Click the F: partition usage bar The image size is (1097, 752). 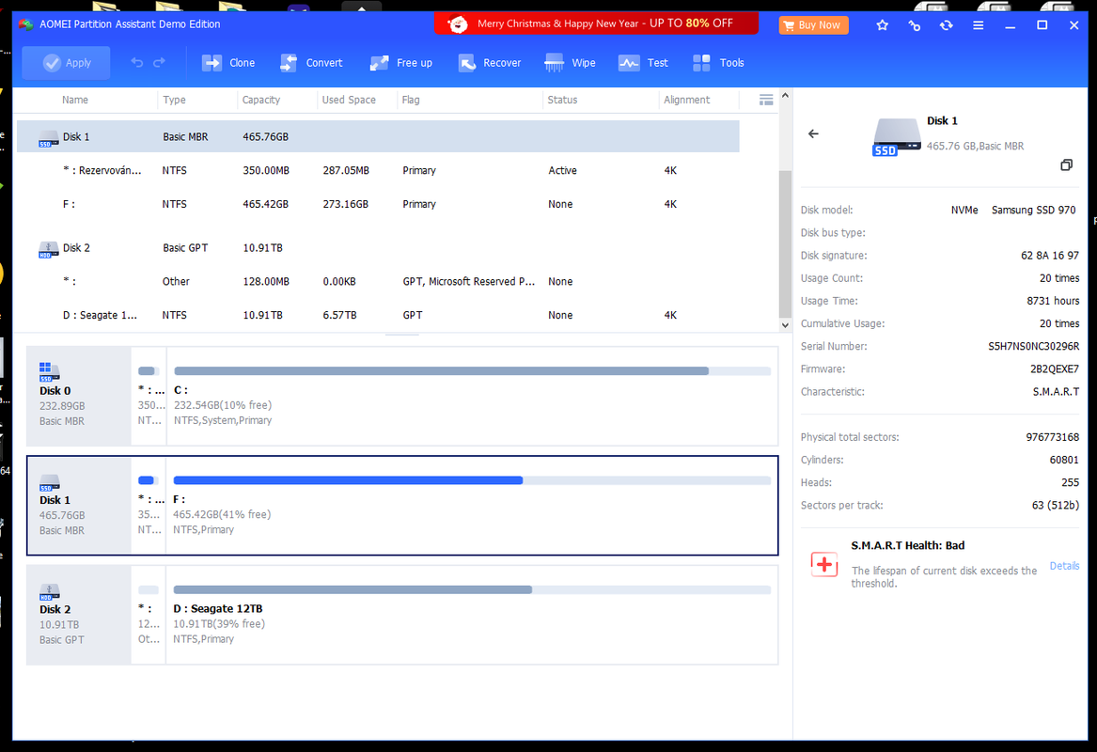pos(472,480)
